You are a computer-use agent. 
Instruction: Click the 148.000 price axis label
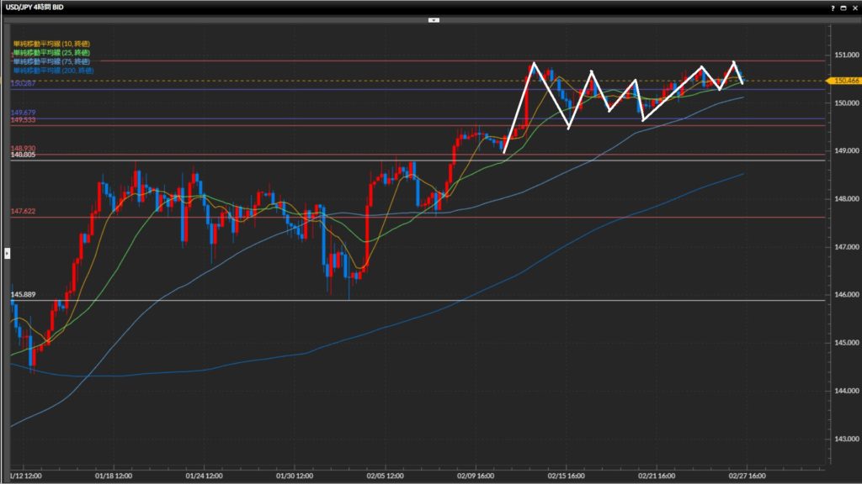(846, 199)
